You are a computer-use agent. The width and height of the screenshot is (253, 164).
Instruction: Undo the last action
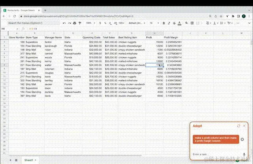64,23
